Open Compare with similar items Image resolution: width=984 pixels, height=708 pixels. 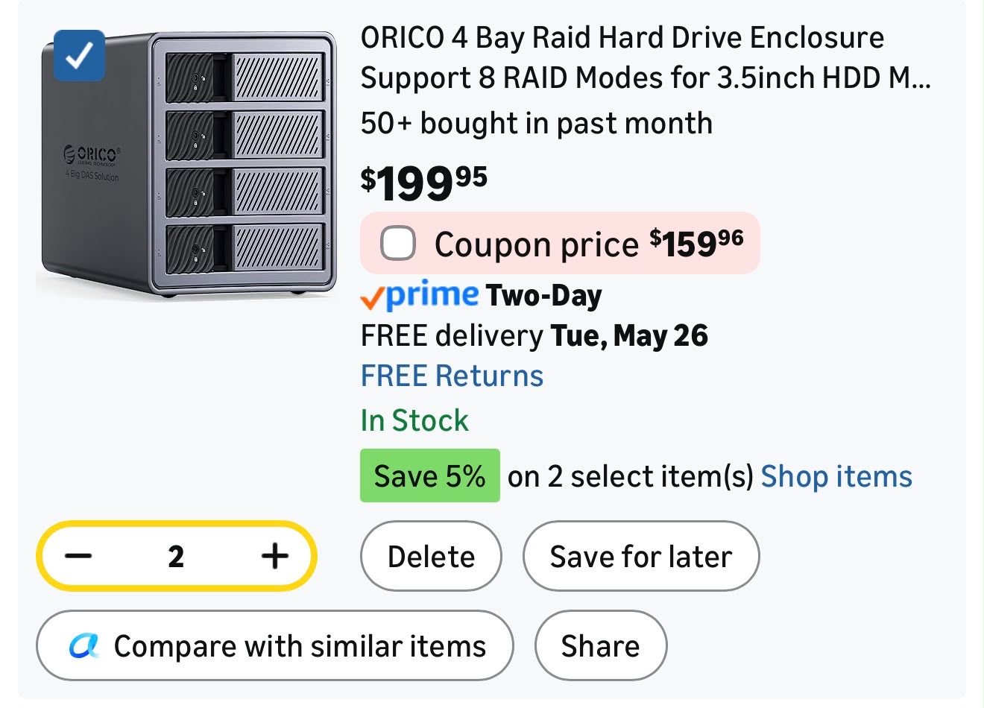[275, 645]
